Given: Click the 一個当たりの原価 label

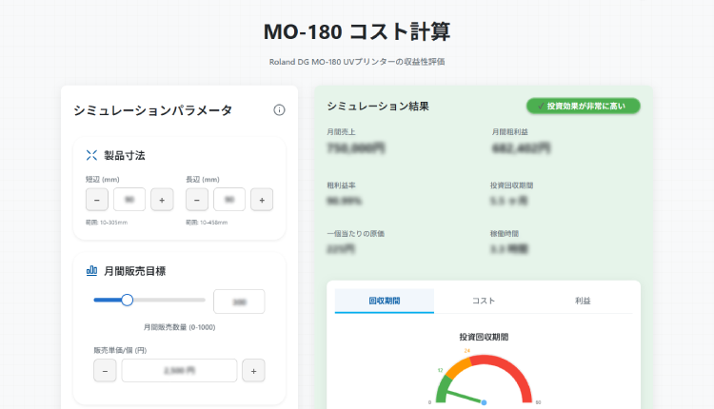Looking at the screenshot, I should [356, 233].
